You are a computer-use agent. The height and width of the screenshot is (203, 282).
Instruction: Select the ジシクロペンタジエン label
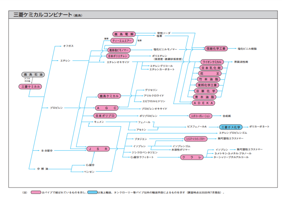tap(144, 152)
